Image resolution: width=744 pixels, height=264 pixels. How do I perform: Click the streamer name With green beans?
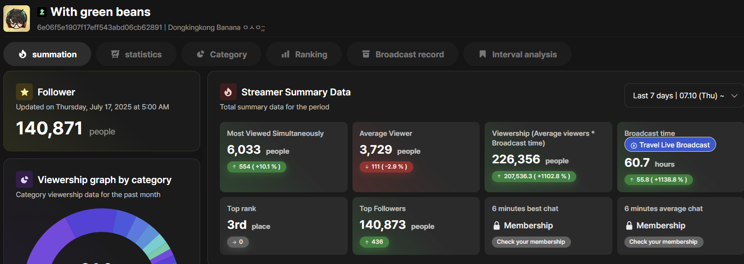[100, 12]
